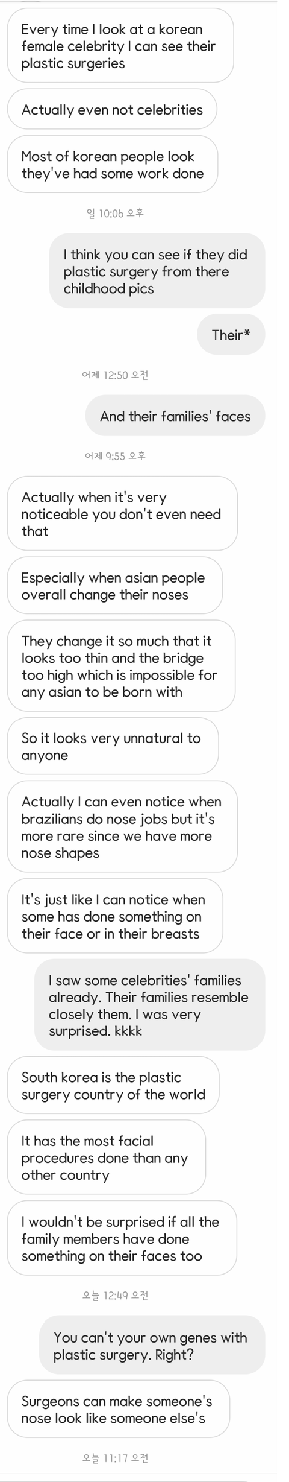Select the reply about childhood pics
The width and height of the screenshot is (289, 1482).
[x=157, y=271]
